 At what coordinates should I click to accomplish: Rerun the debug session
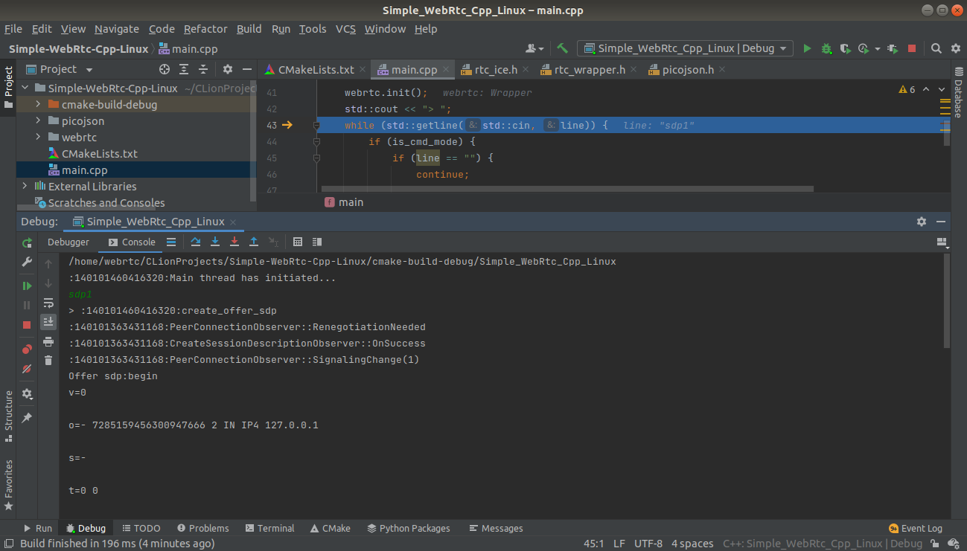coord(27,242)
